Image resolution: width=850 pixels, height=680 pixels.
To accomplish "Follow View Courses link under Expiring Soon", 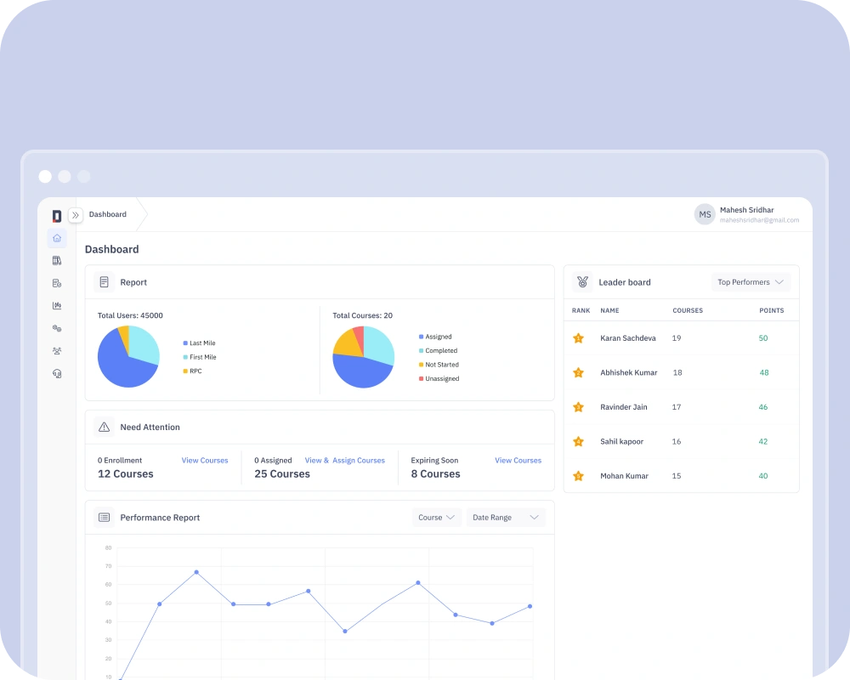I will coord(518,461).
